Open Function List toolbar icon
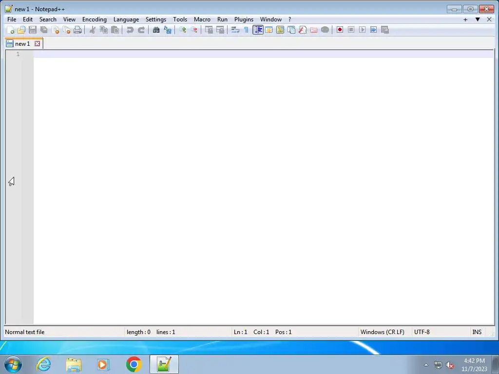 (303, 30)
